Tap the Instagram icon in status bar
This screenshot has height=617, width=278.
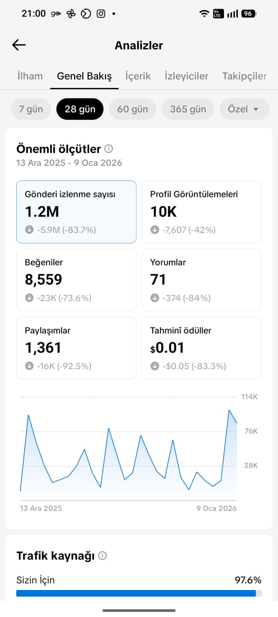[x=101, y=14]
